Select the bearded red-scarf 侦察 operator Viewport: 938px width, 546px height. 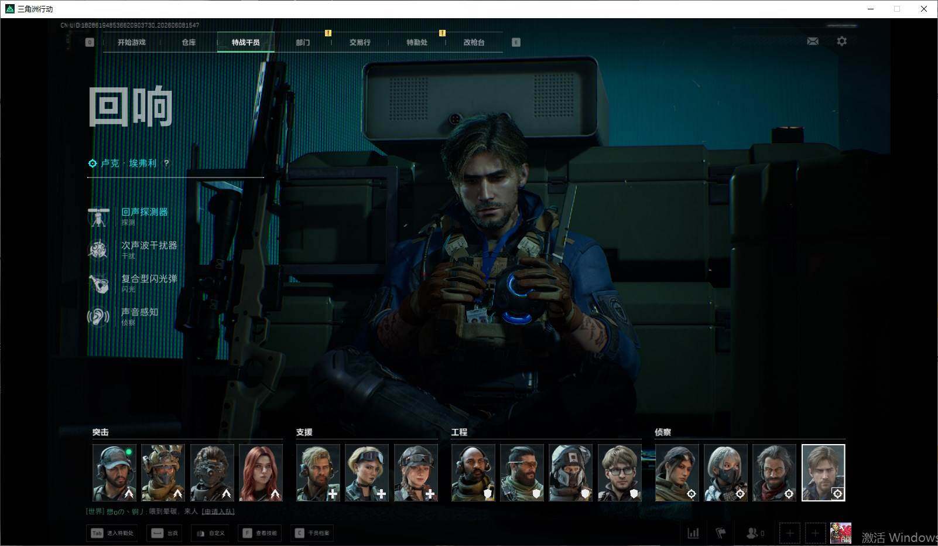point(775,473)
